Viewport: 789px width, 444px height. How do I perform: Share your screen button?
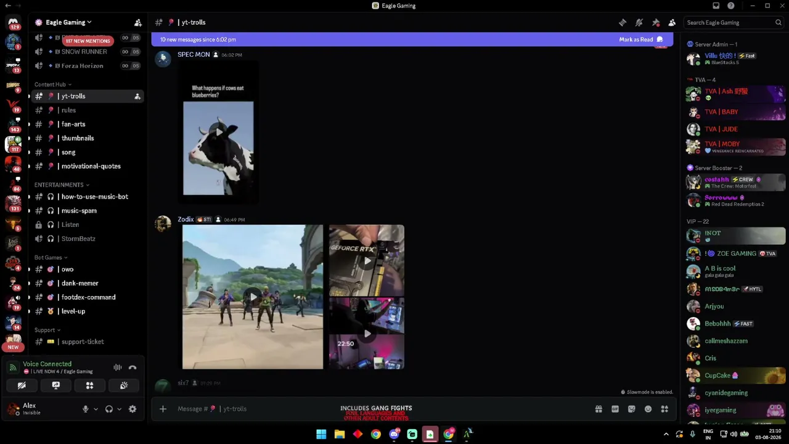pyautogui.click(x=55, y=385)
